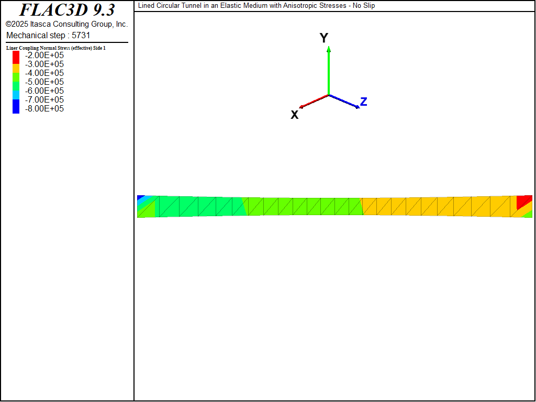Select the lime green legend swatch
This screenshot has width=536, height=402.
pos(16,77)
